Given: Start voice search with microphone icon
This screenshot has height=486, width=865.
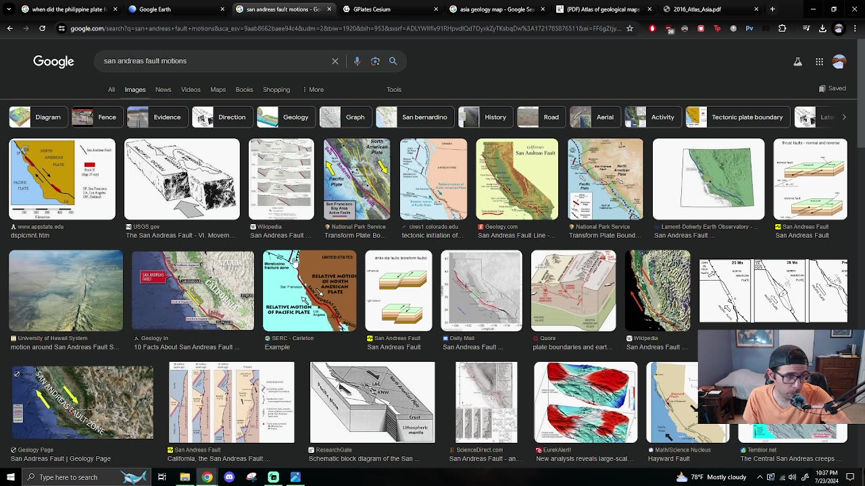Looking at the screenshot, I should coord(357,61).
